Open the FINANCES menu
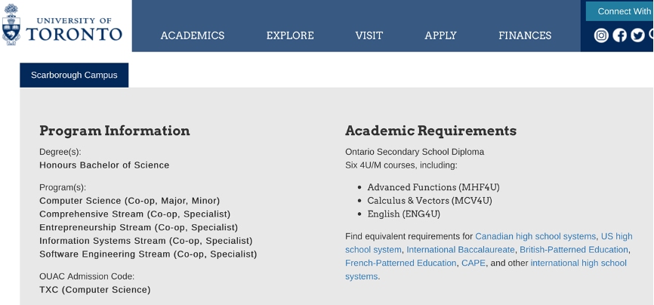Viewport: 654px width, 305px height. point(525,35)
